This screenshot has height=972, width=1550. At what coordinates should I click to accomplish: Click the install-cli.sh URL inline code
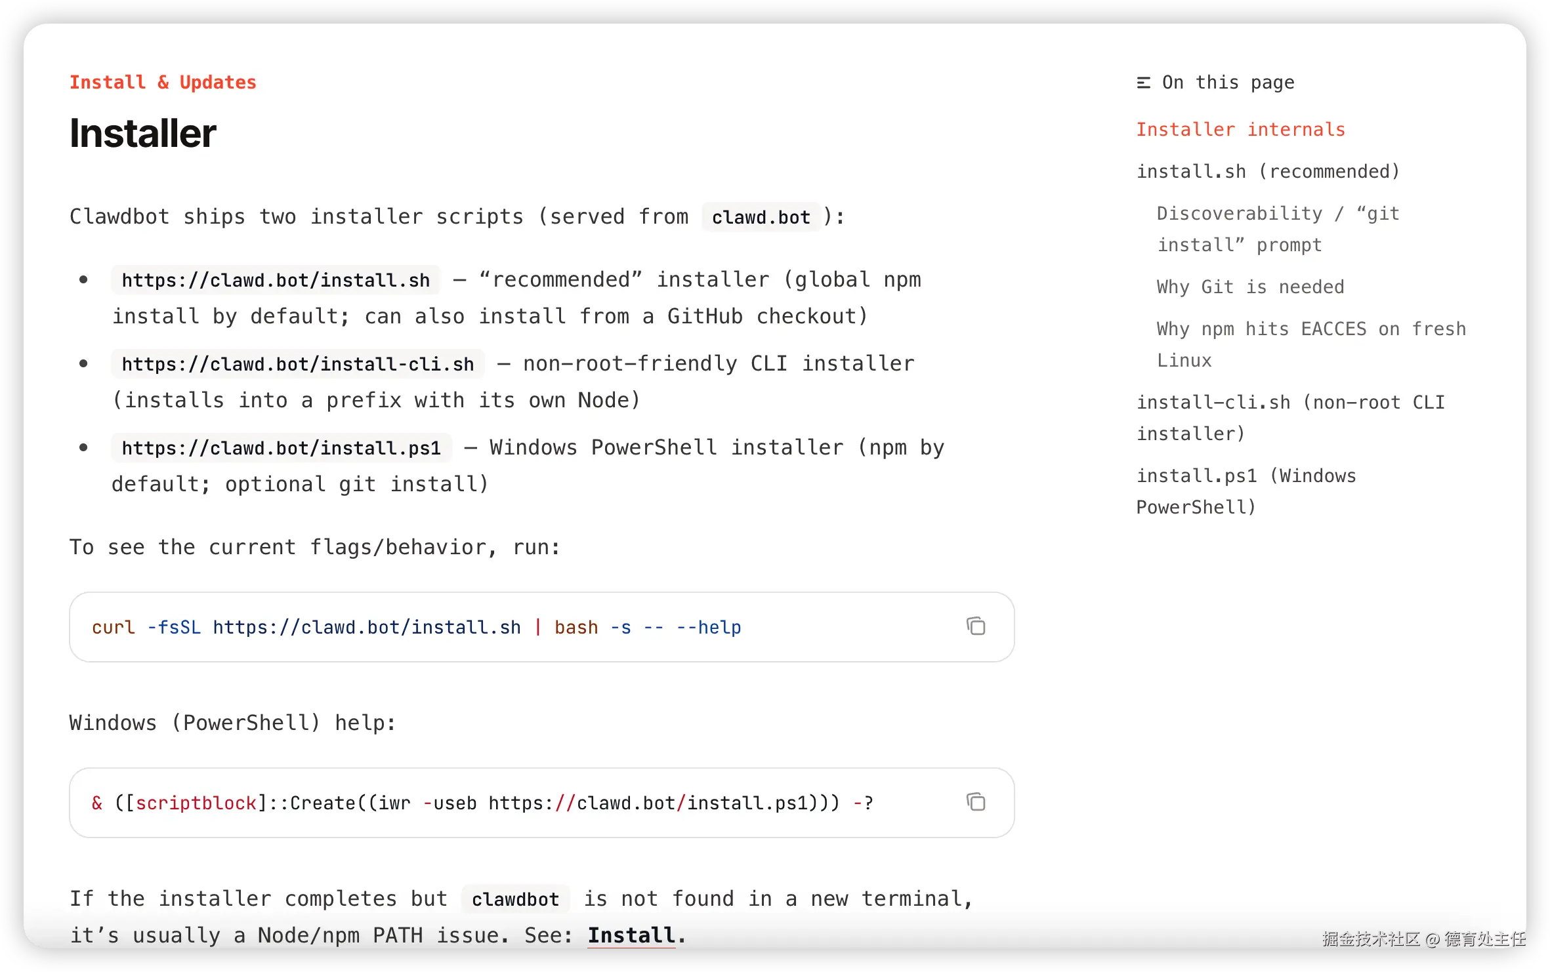[x=297, y=365]
